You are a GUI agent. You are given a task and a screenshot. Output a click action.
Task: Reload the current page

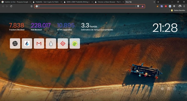[11, 6]
